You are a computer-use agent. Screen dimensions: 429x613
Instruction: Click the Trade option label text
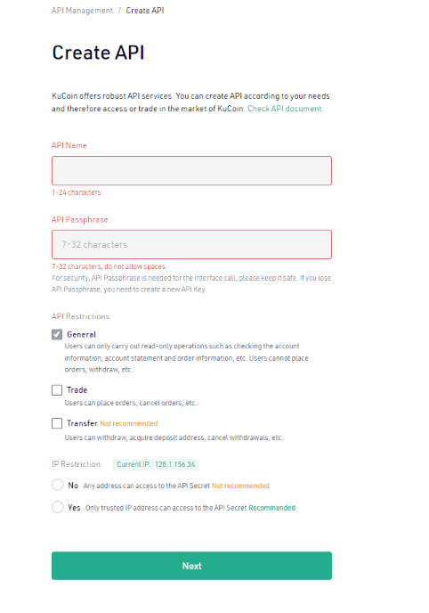point(77,390)
